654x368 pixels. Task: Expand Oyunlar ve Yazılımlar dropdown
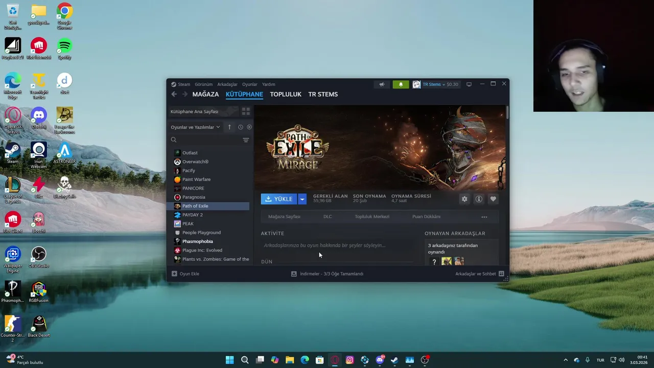[195, 127]
